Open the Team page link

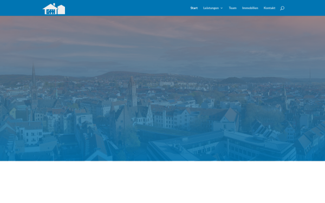coord(232,8)
